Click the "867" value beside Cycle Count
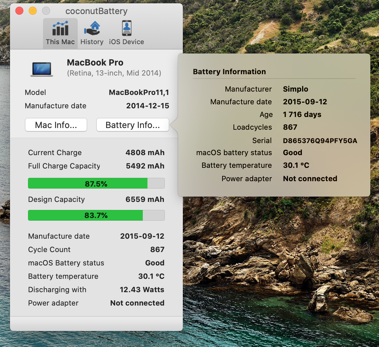Image resolution: width=379 pixels, height=347 pixels. (157, 249)
